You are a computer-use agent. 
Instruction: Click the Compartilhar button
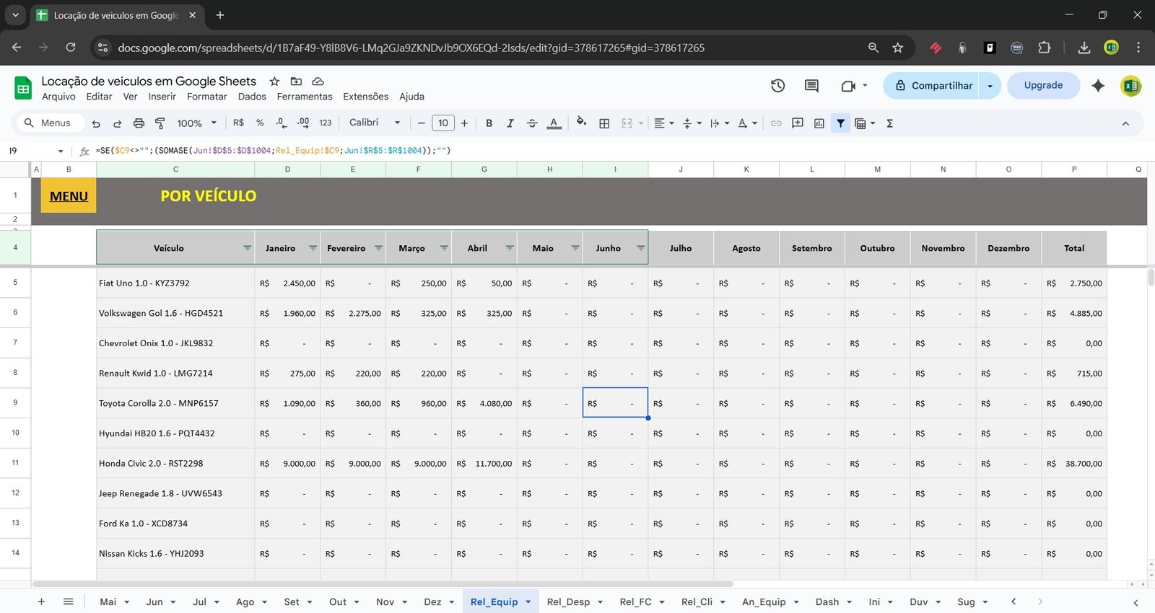(933, 86)
